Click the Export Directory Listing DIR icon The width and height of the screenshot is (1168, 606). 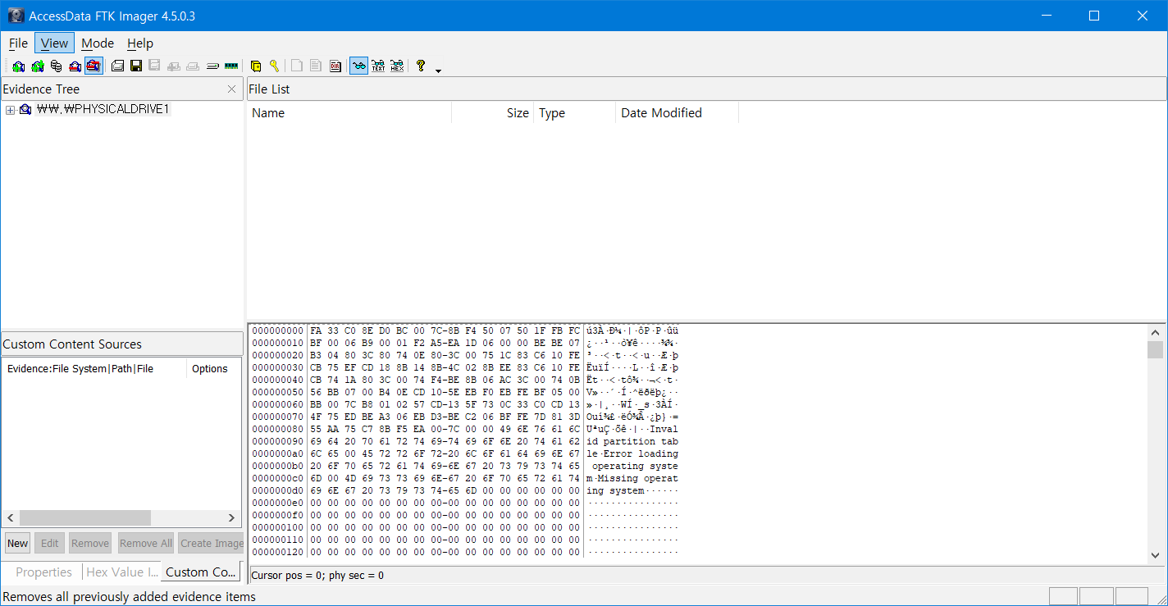tap(335, 66)
